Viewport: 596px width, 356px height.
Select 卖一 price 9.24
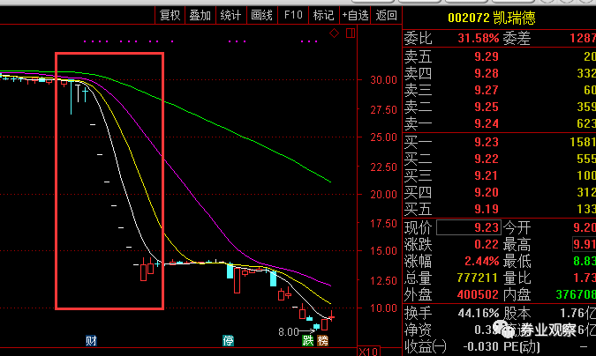click(x=487, y=123)
